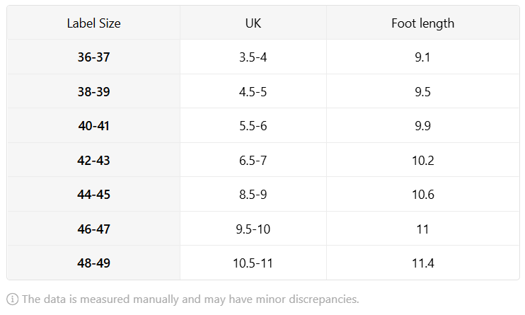Screen dimensions: 525x315
Task: Click the UK size 10.5-11 cell
Action: click(x=253, y=263)
